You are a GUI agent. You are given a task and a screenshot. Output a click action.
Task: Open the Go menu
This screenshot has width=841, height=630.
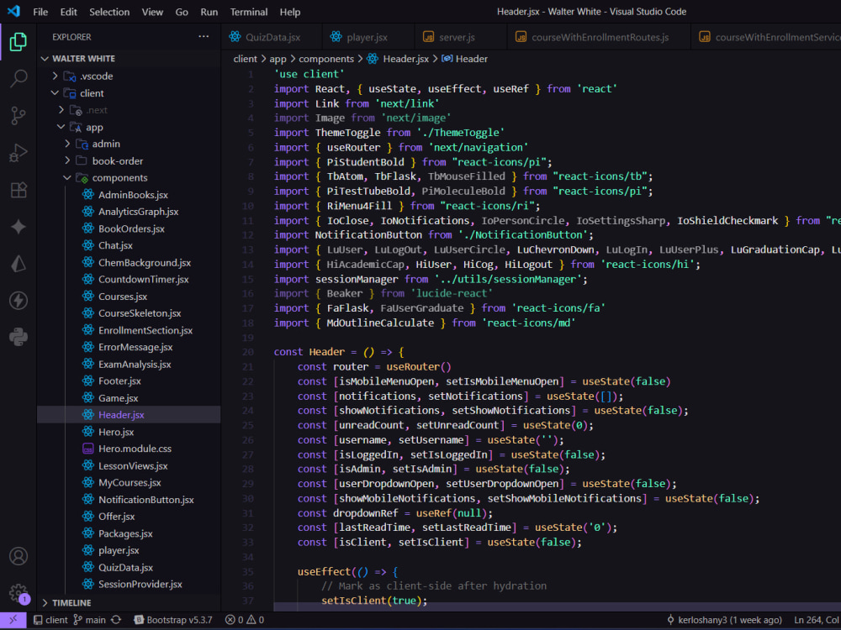click(x=182, y=12)
